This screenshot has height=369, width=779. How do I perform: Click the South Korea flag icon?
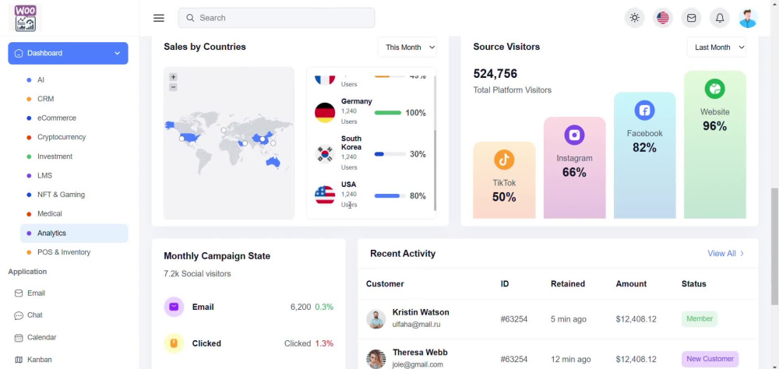[325, 154]
